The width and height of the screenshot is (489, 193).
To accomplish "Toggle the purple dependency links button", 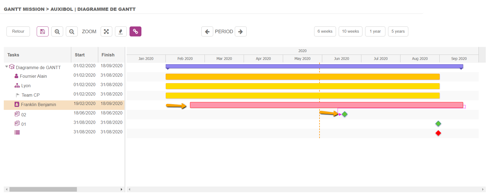I will (135, 32).
